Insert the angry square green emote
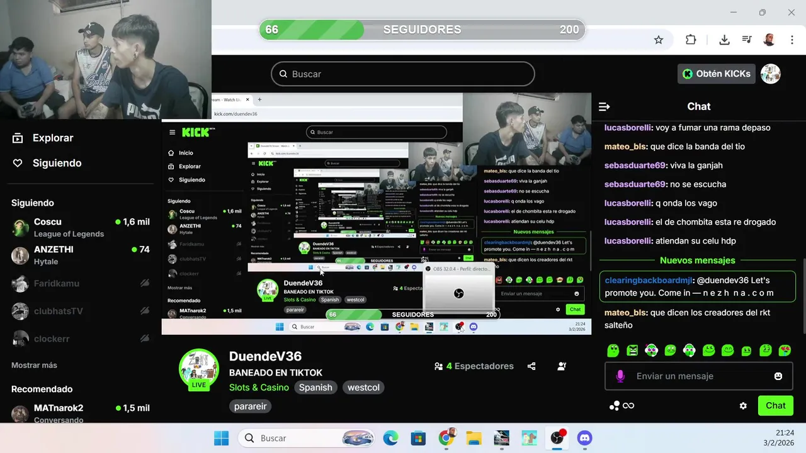Viewport: 806px width, 453px height. [632, 350]
